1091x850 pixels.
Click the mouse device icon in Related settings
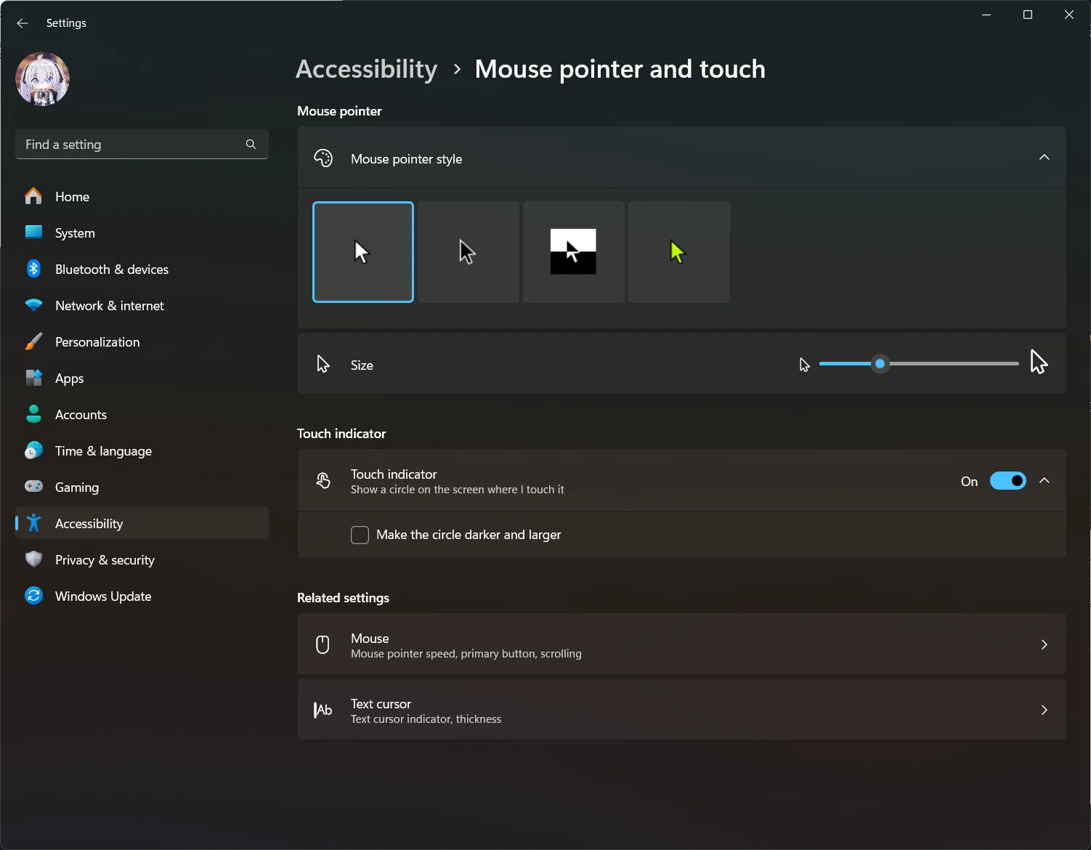[323, 644]
